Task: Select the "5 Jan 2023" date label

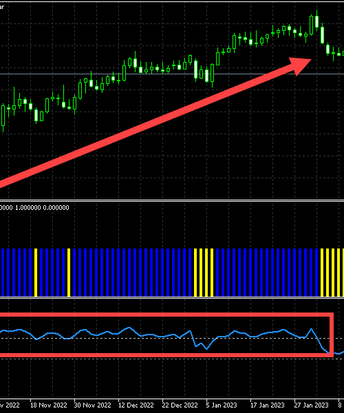Action: (222, 405)
